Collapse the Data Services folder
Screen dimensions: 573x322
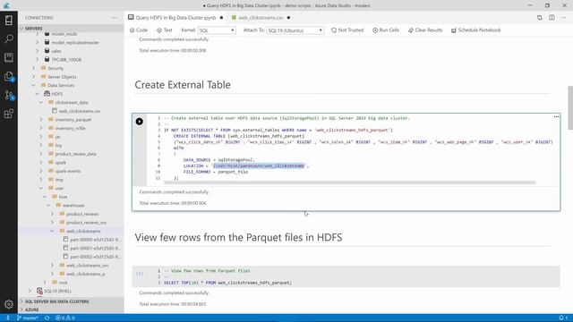[x=34, y=85]
